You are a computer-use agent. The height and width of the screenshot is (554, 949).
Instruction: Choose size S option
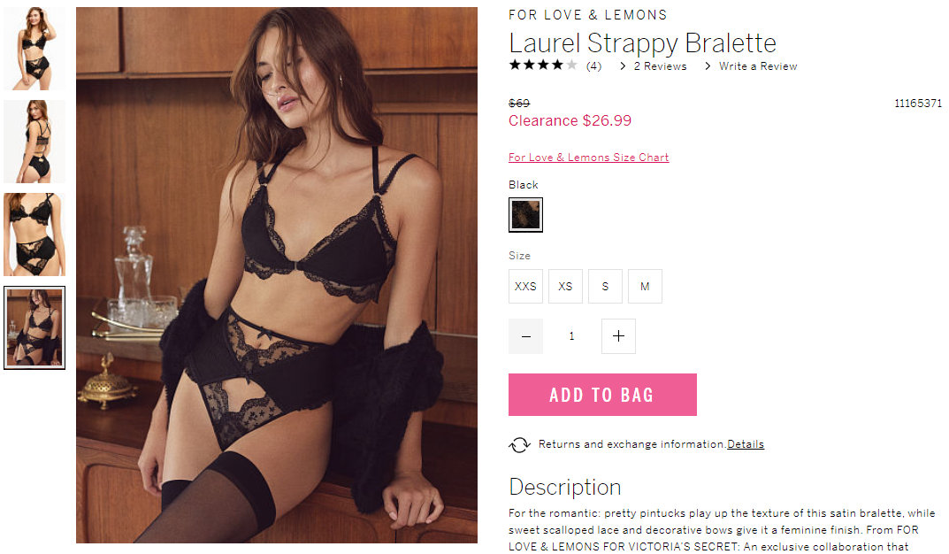(605, 287)
